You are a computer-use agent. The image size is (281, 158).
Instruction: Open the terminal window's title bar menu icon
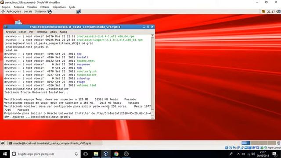[6, 27]
